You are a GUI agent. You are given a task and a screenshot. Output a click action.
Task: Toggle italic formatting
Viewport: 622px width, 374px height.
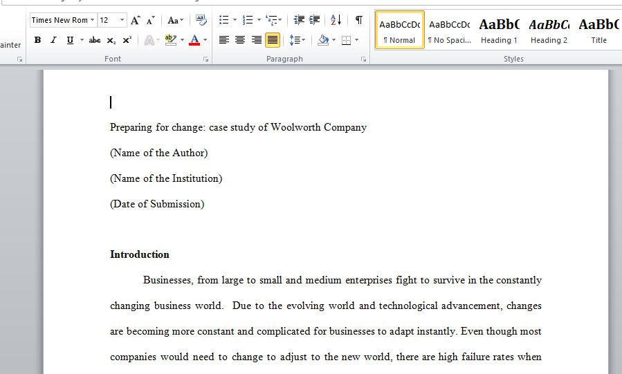click(53, 40)
